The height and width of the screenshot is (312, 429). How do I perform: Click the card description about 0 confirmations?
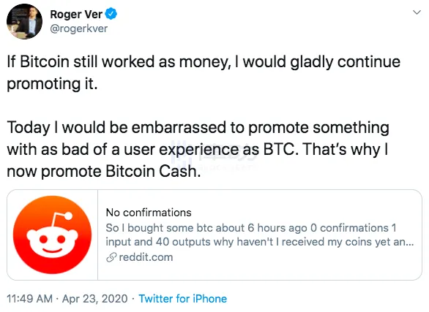(260, 235)
